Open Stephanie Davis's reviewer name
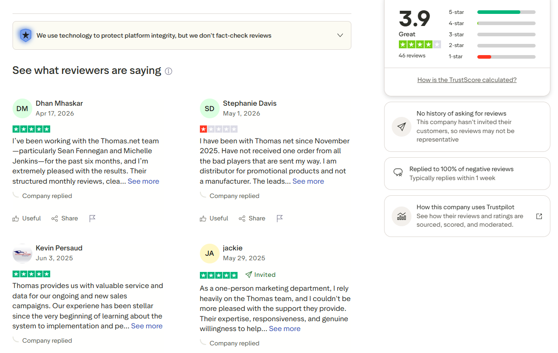558x353 pixels. pyautogui.click(x=250, y=103)
